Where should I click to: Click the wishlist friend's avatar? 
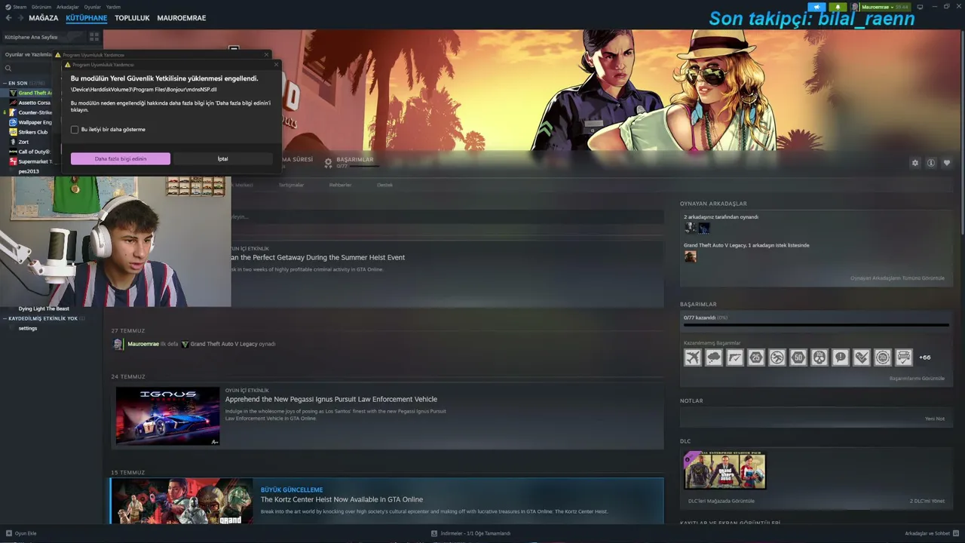coord(690,256)
